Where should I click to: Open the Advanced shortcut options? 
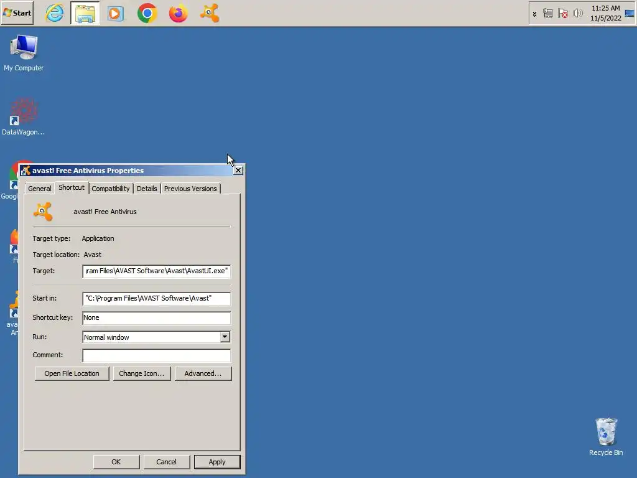tap(203, 373)
